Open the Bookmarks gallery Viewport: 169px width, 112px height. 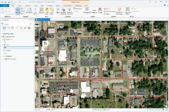[x=29, y=11]
